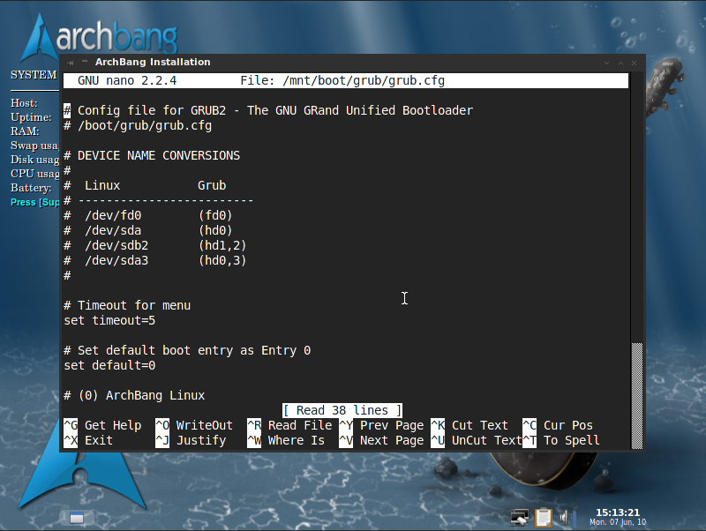Click the date 'Mon. 07 Jun. 10'
Screen dimensions: 706x531
pyautogui.click(x=618, y=522)
